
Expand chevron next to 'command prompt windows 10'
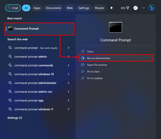tap(68, 74)
